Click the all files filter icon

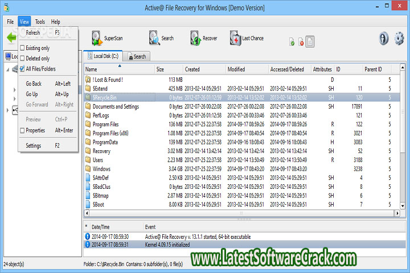(309, 41)
